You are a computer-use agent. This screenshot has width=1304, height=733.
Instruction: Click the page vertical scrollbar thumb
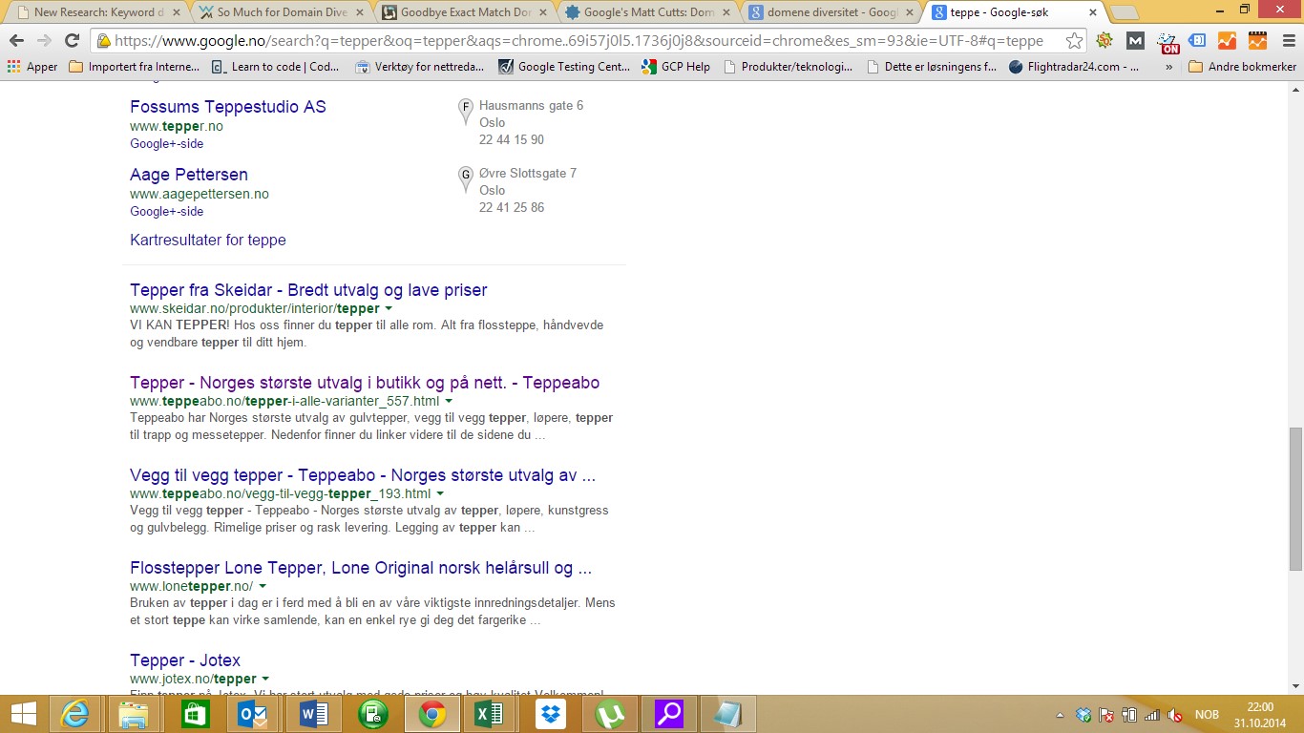(1295, 498)
